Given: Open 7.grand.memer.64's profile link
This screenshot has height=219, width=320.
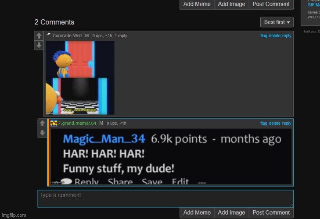Looking at the screenshot, I should click(x=77, y=123).
